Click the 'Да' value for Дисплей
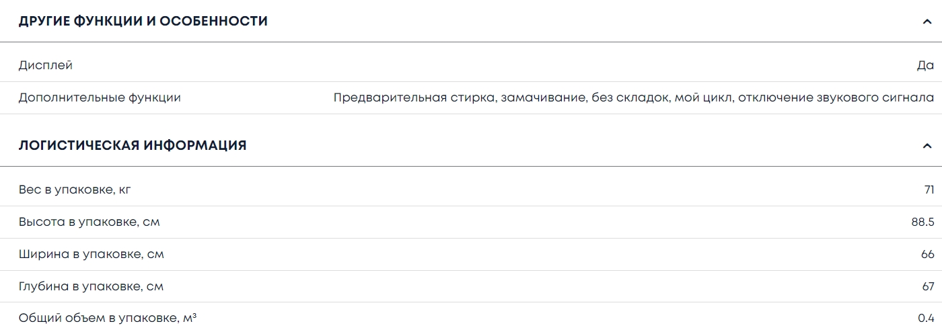 click(x=925, y=66)
